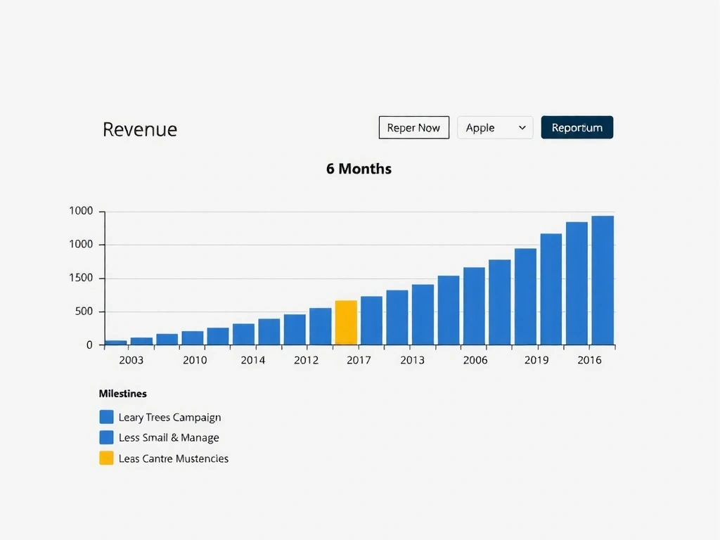Image resolution: width=720 pixels, height=540 pixels.
Task: Open the Apple dropdown menu
Action: click(495, 128)
